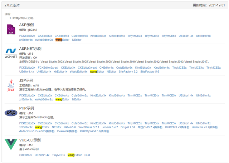This screenshot has width=229, height=163.
Task: Open TinyMCE3x link under JSP示例
Action: (135, 95)
